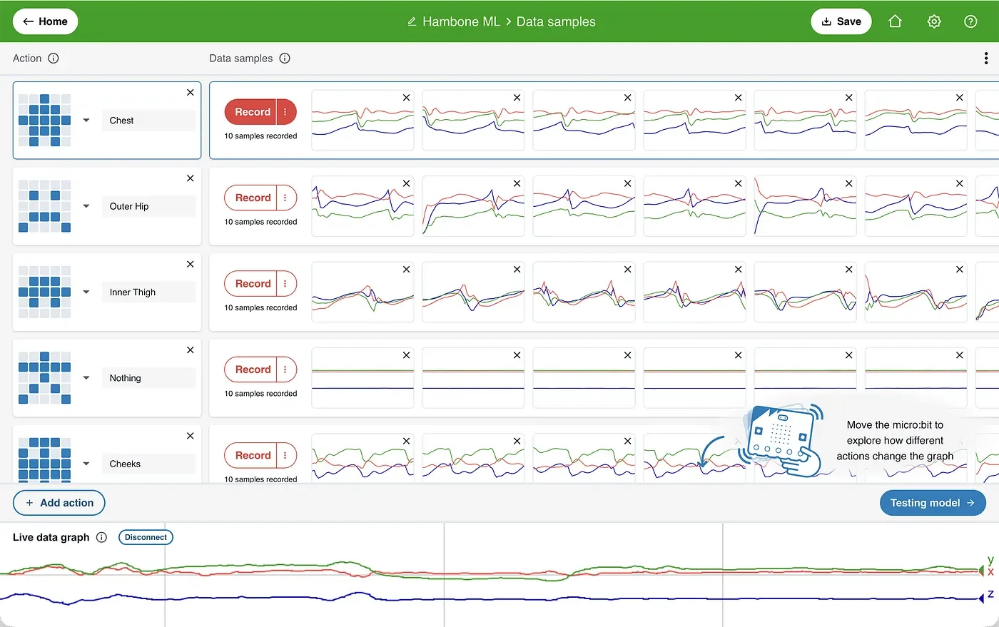
Task: Edit the Cheeks action name field
Action: pos(148,464)
